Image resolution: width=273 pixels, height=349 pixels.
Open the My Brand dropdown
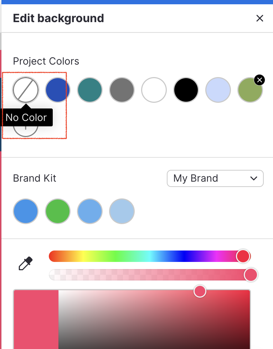215,178
